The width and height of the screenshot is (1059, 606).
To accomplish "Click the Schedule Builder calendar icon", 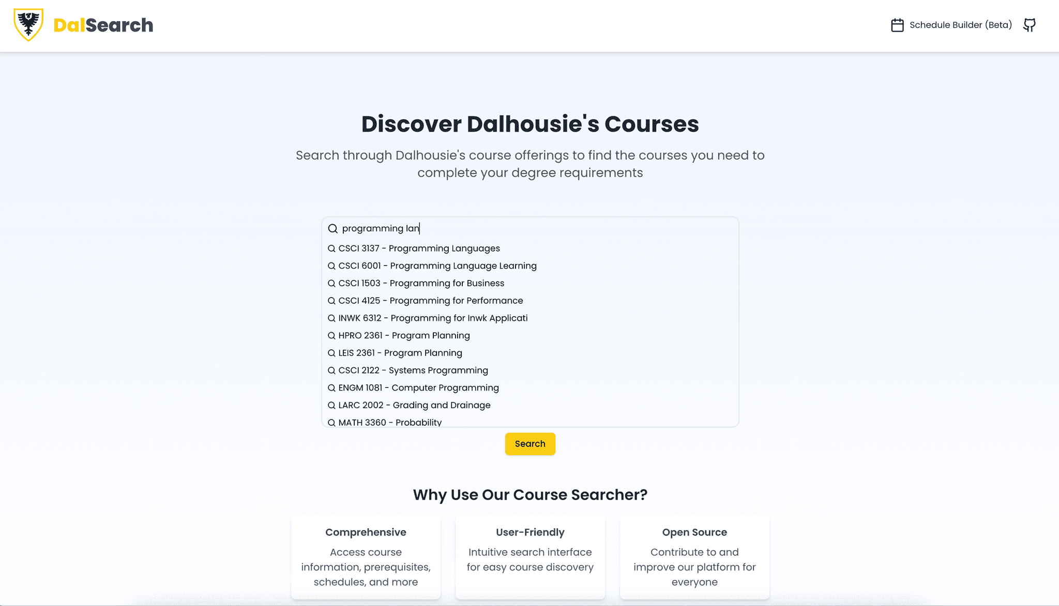I will click(897, 25).
